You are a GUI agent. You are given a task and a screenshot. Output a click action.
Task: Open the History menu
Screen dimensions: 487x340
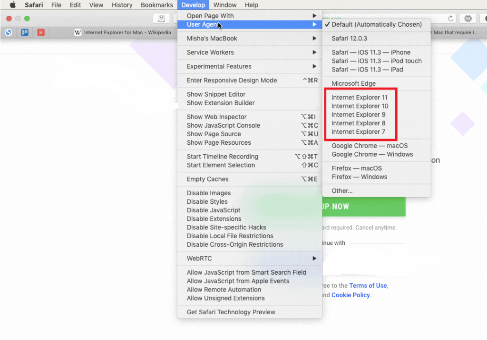coord(122,5)
